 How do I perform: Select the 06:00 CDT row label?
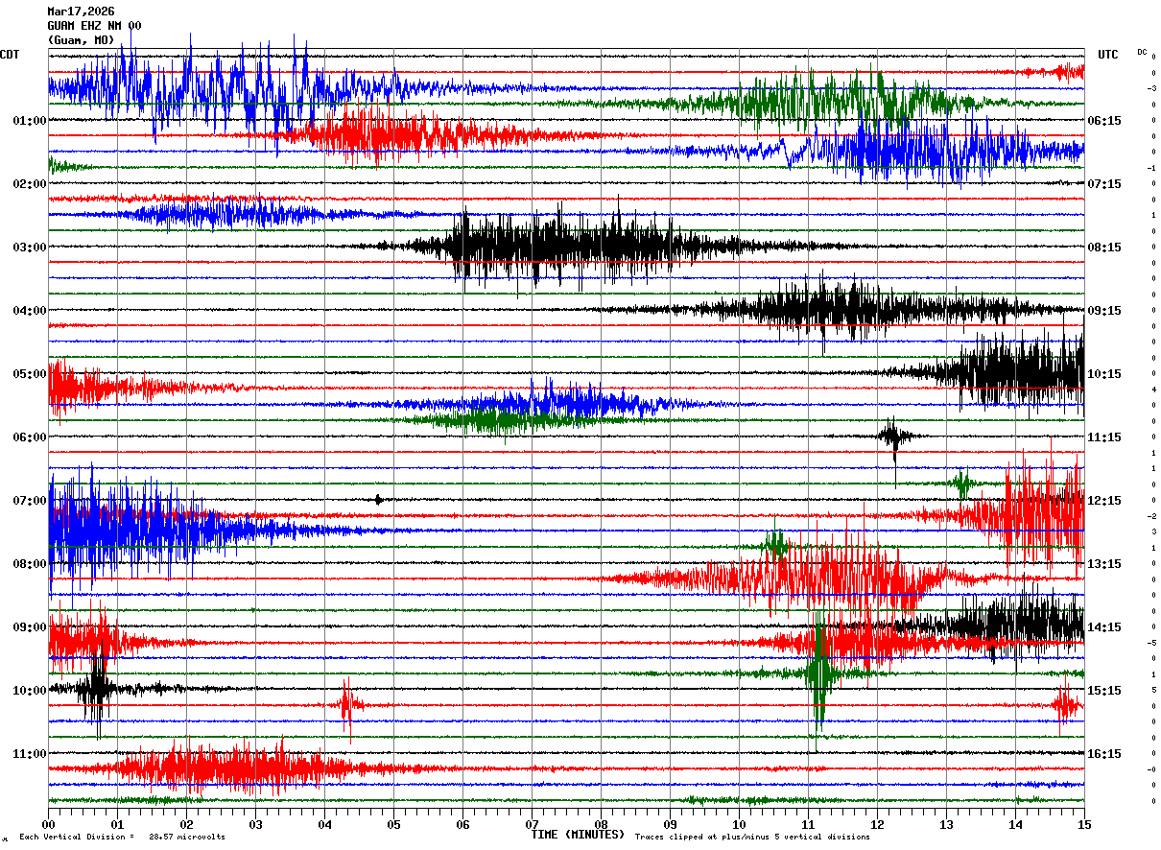pyautogui.click(x=30, y=437)
